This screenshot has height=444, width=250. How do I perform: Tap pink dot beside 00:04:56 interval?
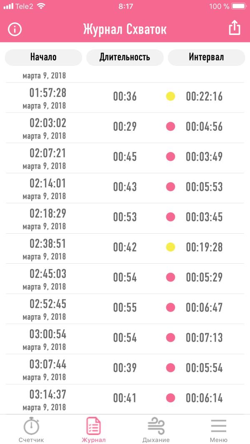click(170, 127)
